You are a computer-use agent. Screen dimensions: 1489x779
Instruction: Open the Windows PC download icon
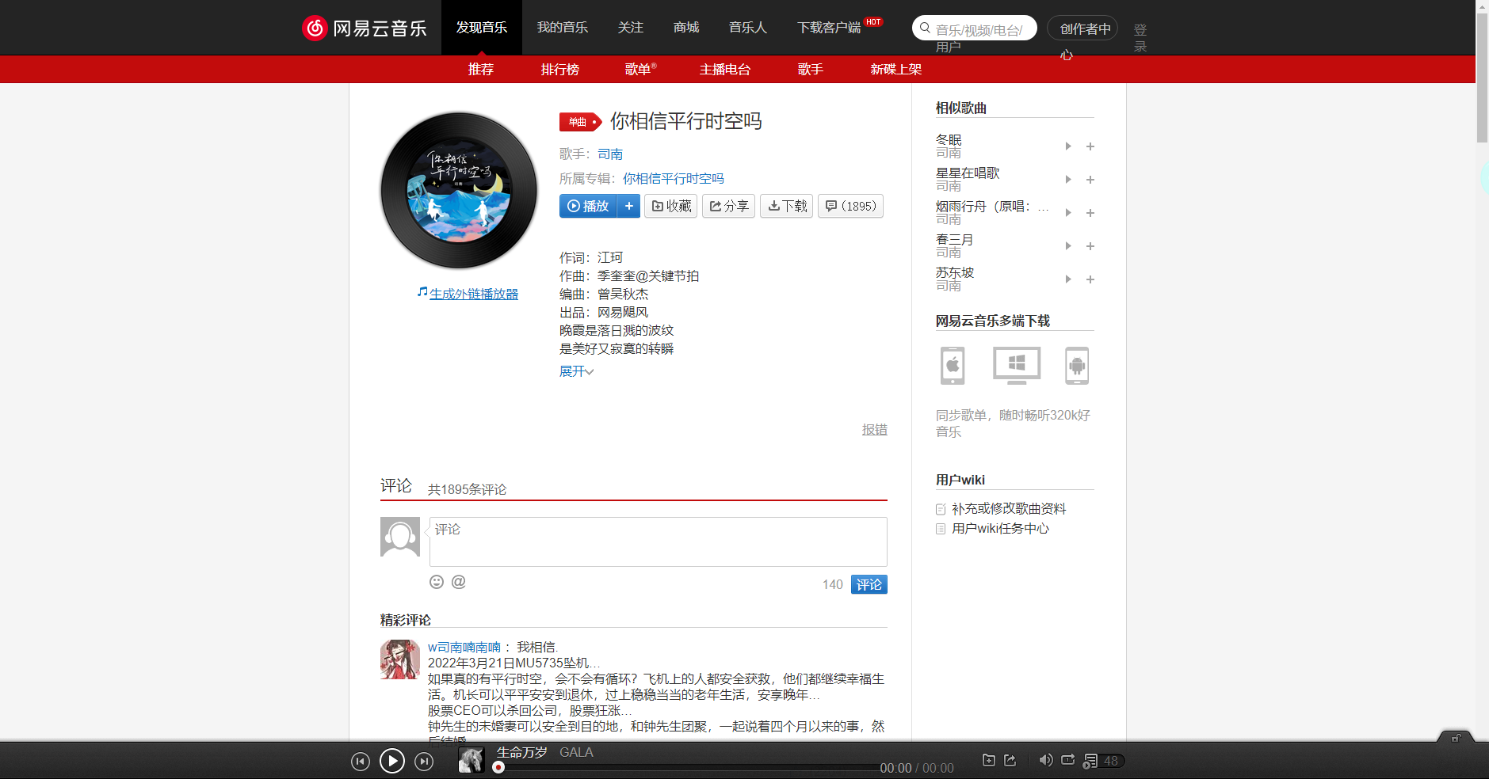(x=1017, y=366)
